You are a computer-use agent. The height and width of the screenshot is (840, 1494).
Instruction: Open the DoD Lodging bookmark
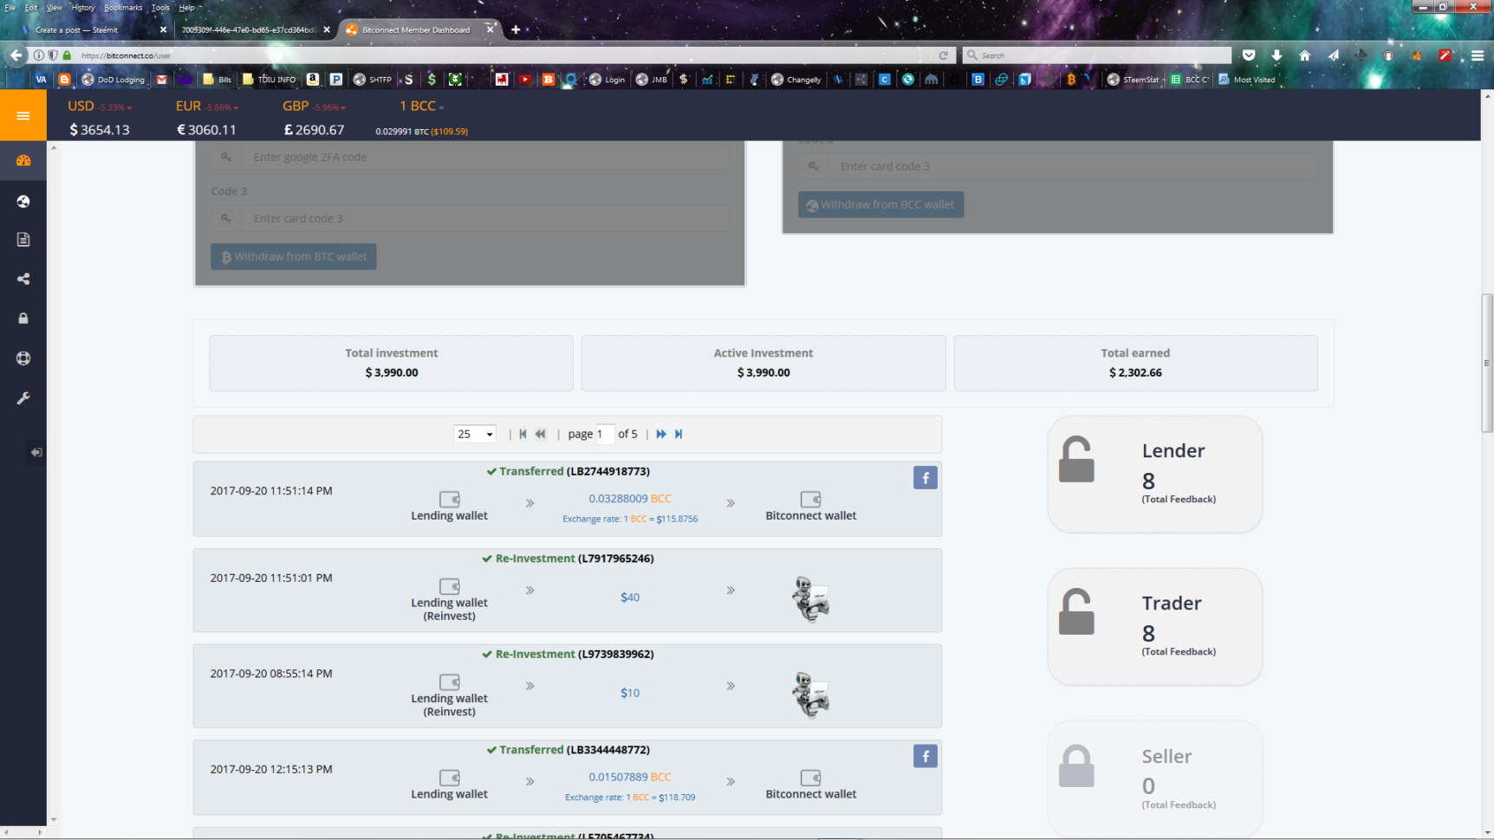tap(114, 80)
